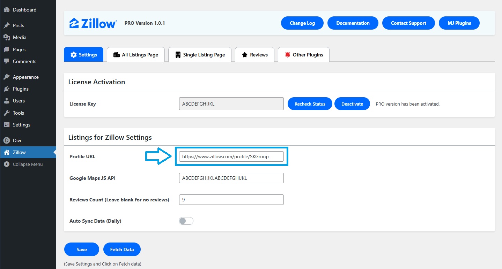Click the gear icon on Settings tab
Screen dimensions: 502x269
(73, 55)
